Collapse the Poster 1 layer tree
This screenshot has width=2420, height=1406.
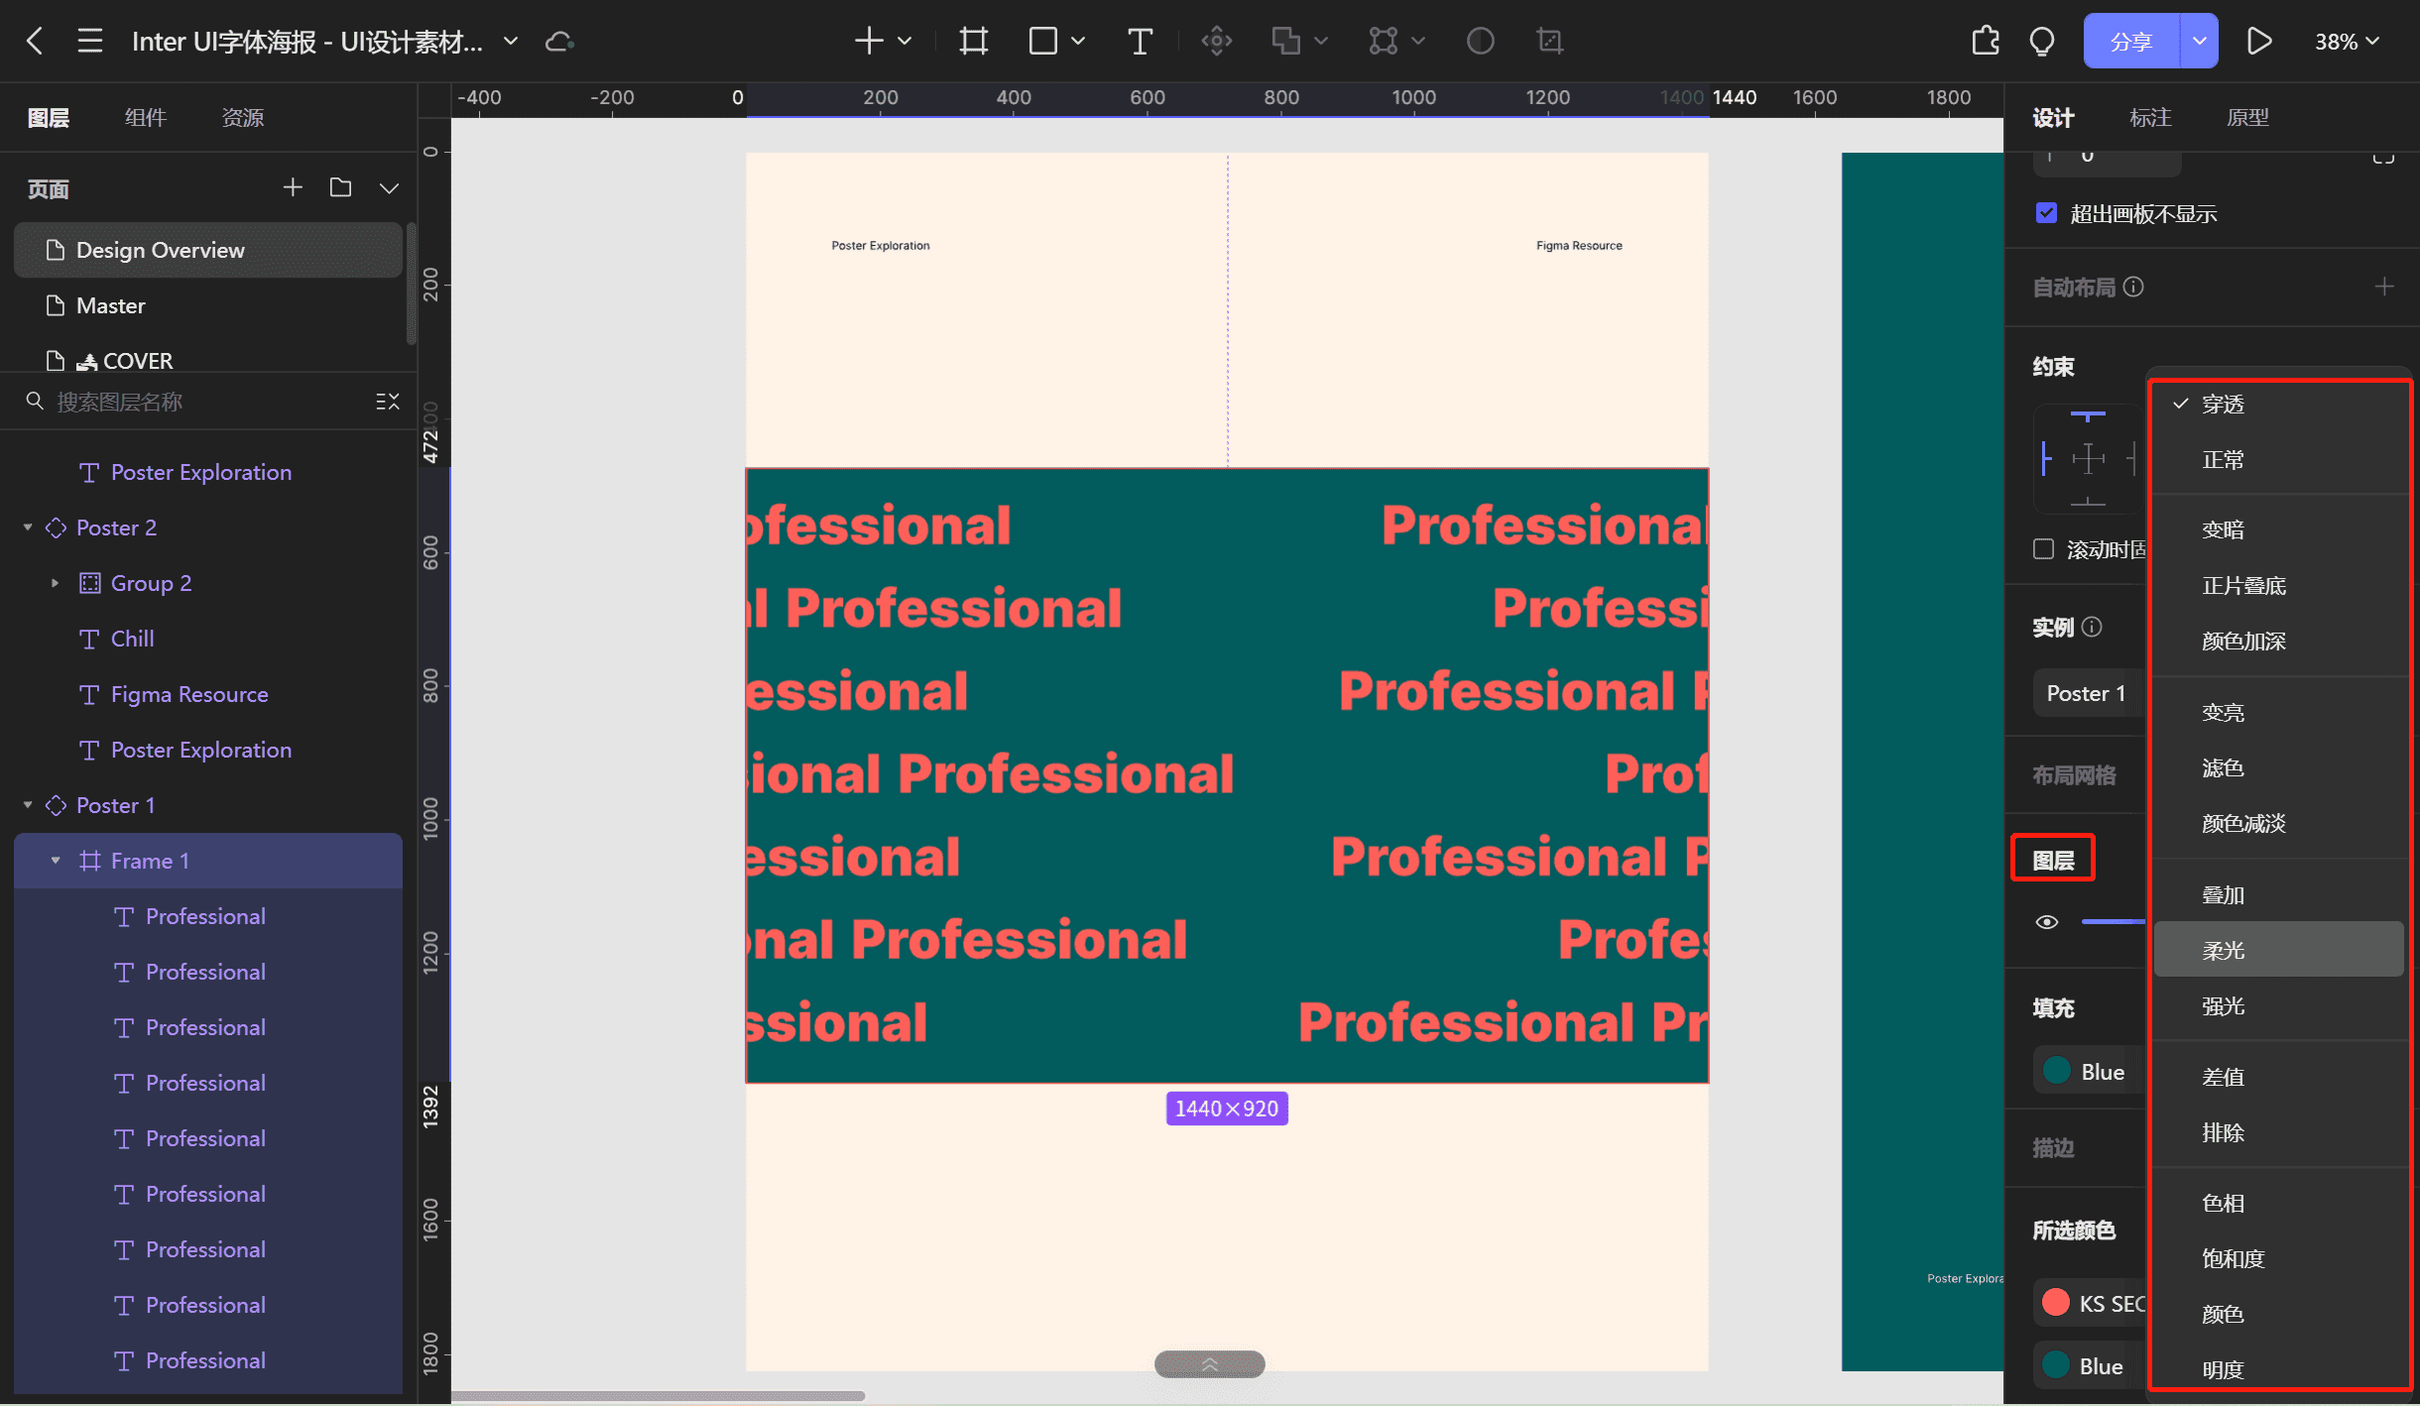coord(28,805)
